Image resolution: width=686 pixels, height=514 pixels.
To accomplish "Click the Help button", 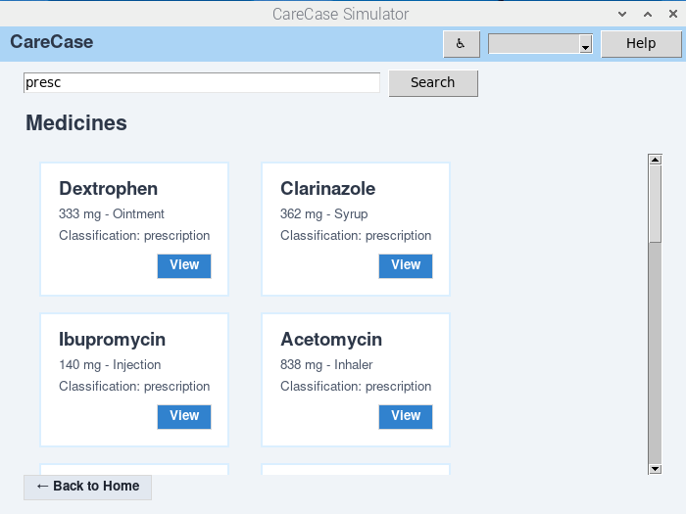I will click(640, 44).
